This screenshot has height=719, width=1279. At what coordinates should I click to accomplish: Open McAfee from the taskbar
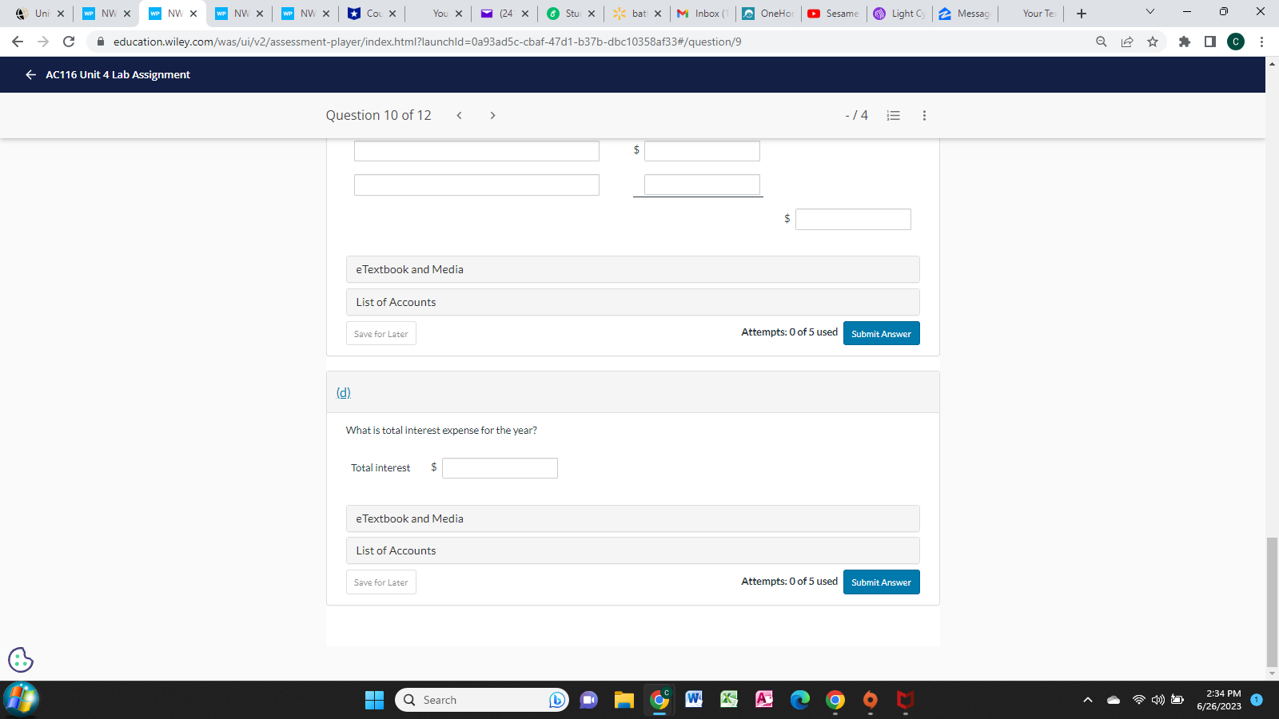click(905, 700)
